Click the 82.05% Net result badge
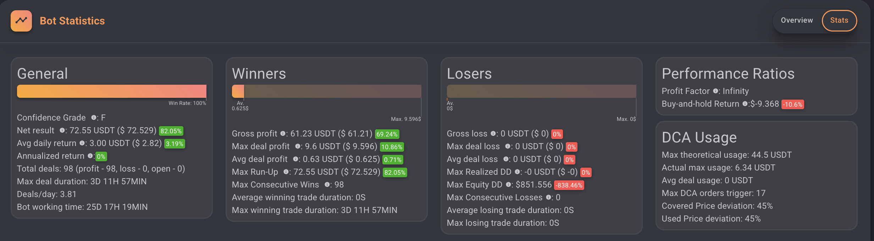This screenshot has width=874, height=241. [171, 131]
